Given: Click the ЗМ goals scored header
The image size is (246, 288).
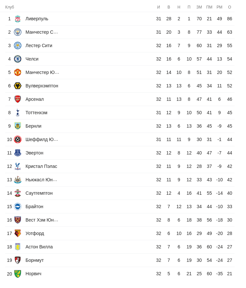Looking at the screenshot, I should pos(199,7).
